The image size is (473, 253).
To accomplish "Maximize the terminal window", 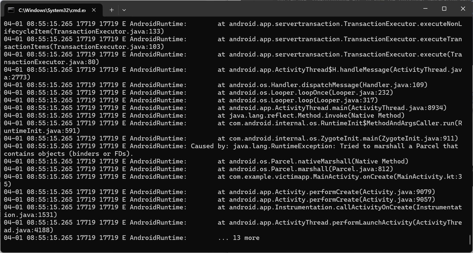I will point(444,9).
